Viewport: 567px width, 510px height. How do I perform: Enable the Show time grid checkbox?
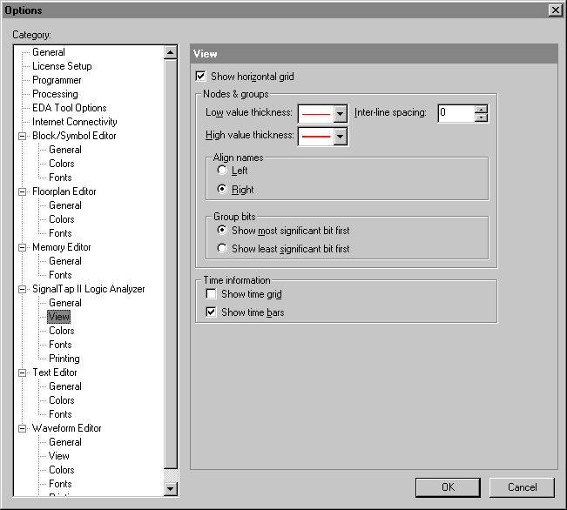pos(212,294)
